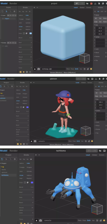Click the reset arrow beside Move in project window
107x224 pixels.
(x=106, y=53)
